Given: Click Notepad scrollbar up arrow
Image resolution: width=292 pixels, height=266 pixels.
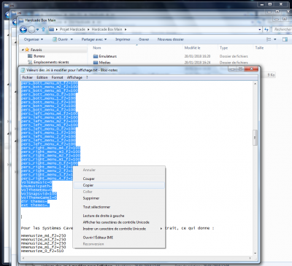Looking at the screenshot, I should (x=255, y=84).
